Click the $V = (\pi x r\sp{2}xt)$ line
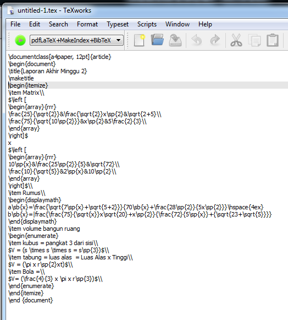The width and height of the screenshot is (288, 320). 41,264
